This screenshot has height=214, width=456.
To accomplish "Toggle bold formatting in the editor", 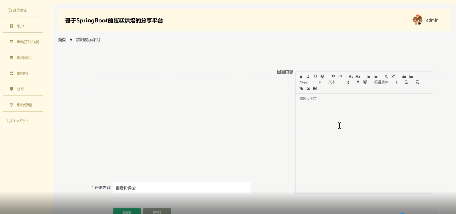I will point(301,77).
